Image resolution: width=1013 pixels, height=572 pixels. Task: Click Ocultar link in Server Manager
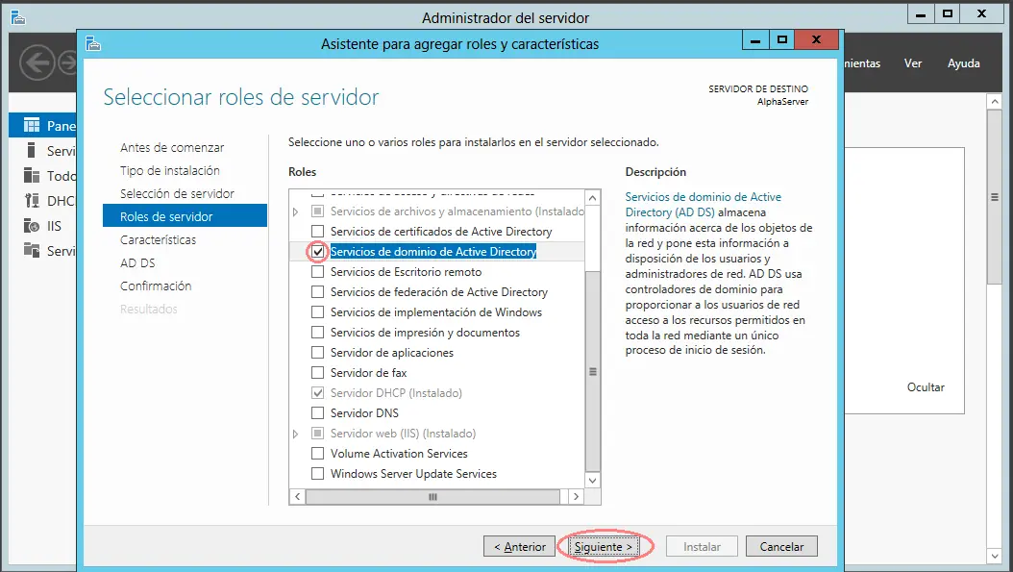click(x=926, y=387)
